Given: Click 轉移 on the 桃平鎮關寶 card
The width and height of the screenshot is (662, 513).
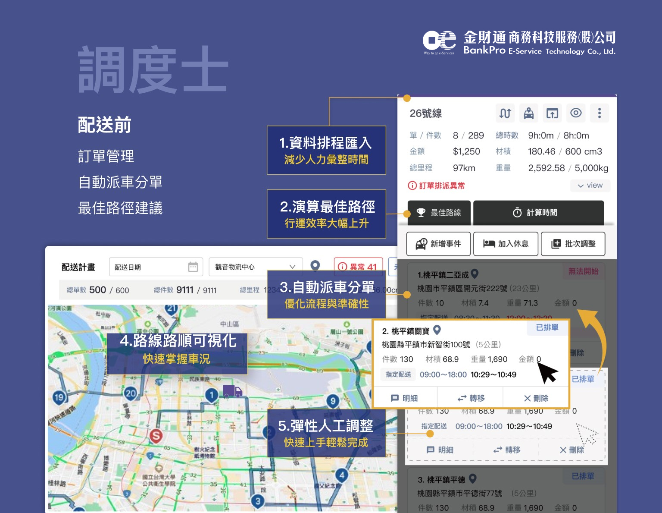Looking at the screenshot, I should point(471,398).
